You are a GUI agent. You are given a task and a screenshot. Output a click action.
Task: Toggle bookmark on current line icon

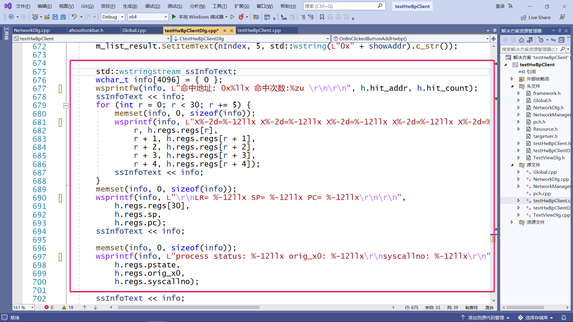[x=322, y=17]
